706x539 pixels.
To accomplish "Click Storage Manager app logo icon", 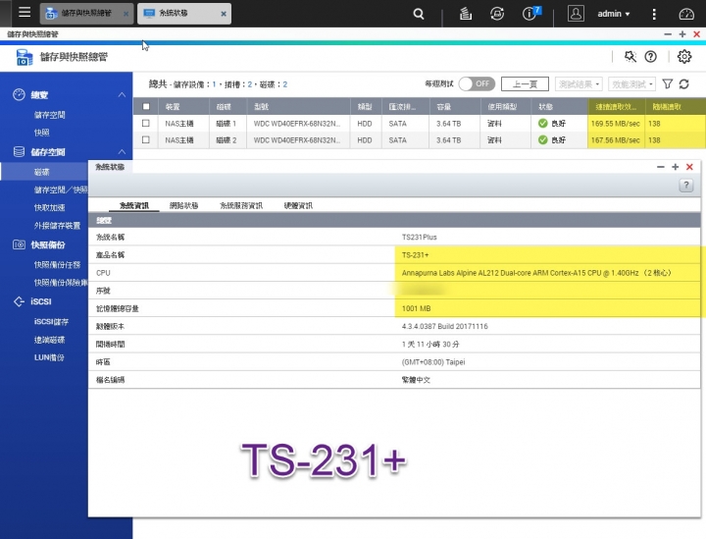I will 25,58.
